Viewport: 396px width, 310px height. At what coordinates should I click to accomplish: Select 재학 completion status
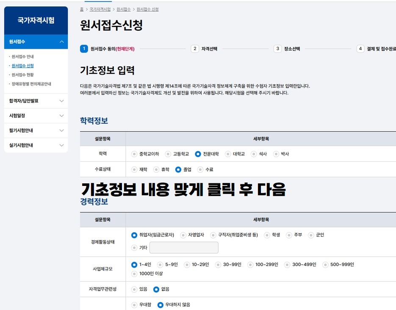134,169
